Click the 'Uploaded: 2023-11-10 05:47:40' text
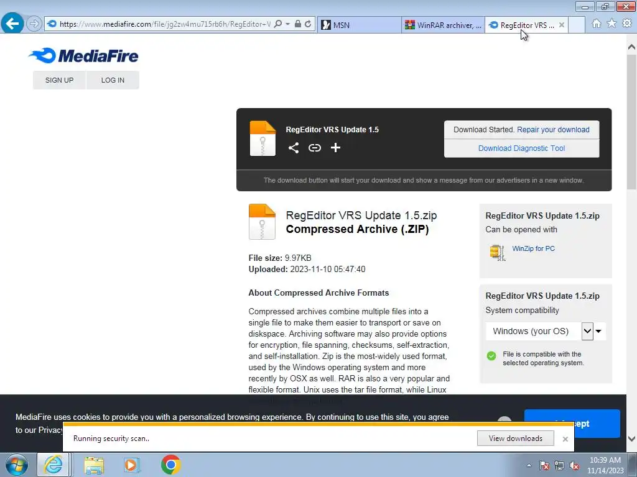637x477 pixels. (x=307, y=270)
